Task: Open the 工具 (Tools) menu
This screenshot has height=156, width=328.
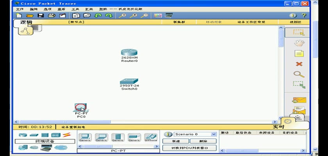Action: tap(75, 9)
